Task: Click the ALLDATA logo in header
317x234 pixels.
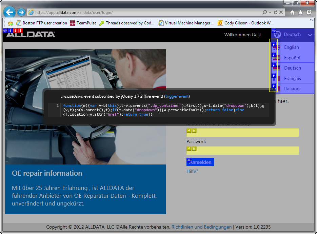Action: (x=31, y=35)
